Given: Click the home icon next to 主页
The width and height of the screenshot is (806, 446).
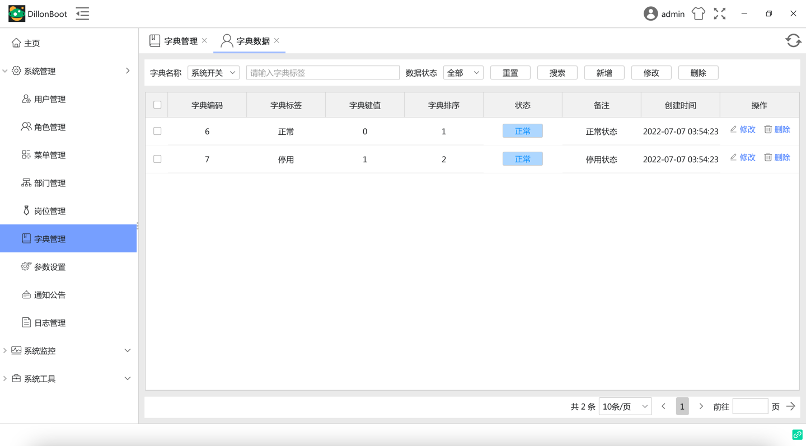Looking at the screenshot, I should click(x=16, y=43).
